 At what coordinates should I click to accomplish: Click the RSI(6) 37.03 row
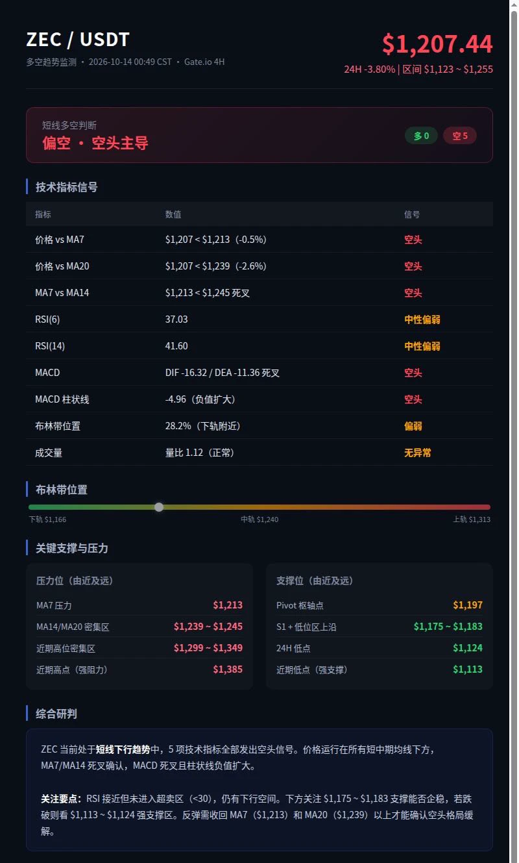(259, 319)
